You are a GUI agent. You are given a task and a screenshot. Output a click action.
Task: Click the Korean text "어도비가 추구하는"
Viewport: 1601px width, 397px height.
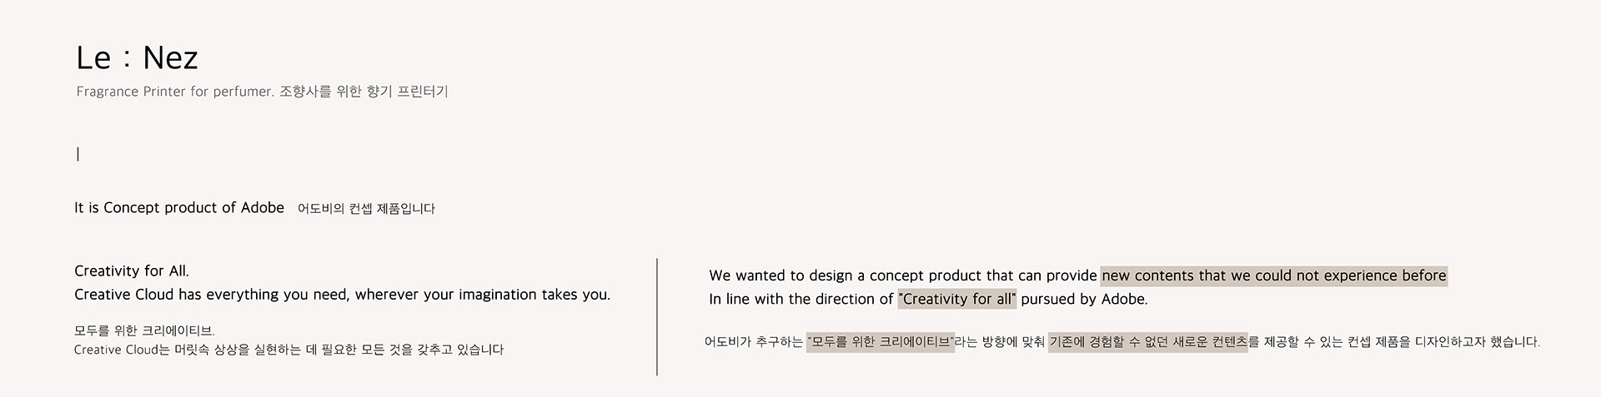tap(753, 342)
